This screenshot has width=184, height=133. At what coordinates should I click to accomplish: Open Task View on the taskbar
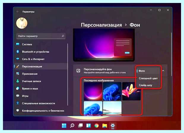[x=80, y=126]
